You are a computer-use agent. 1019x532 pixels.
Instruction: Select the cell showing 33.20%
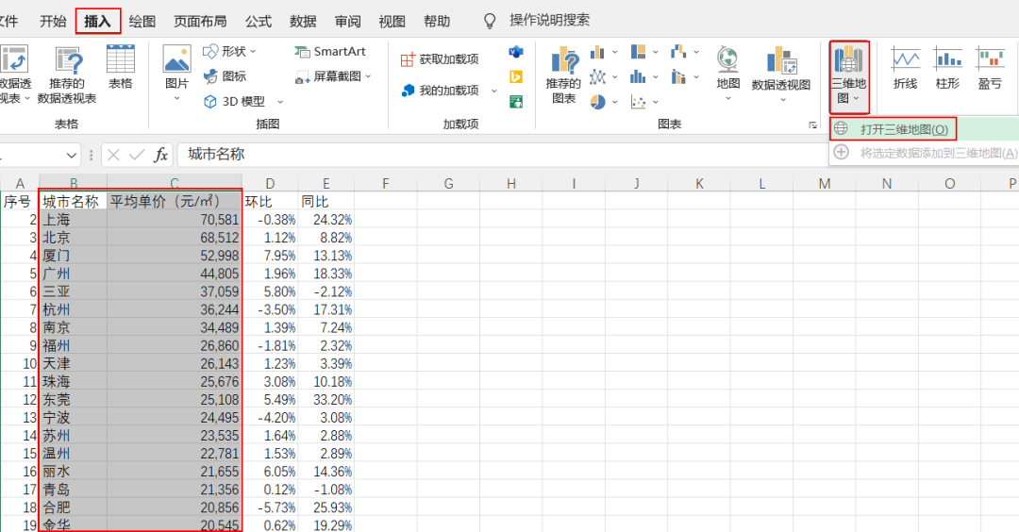point(326,400)
